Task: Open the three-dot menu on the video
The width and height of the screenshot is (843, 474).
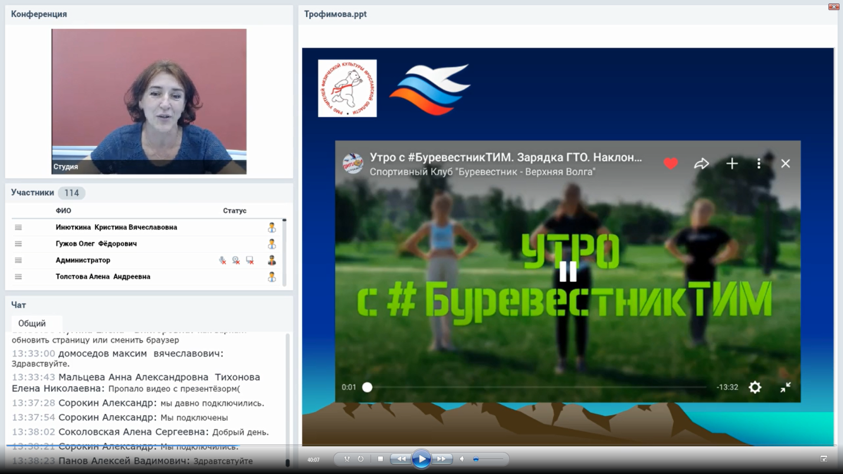Action: 759,163
